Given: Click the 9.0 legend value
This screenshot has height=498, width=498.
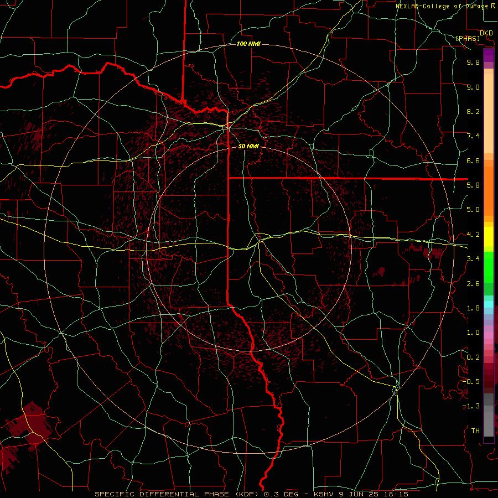Looking at the screenshot, I should [473, 87].
